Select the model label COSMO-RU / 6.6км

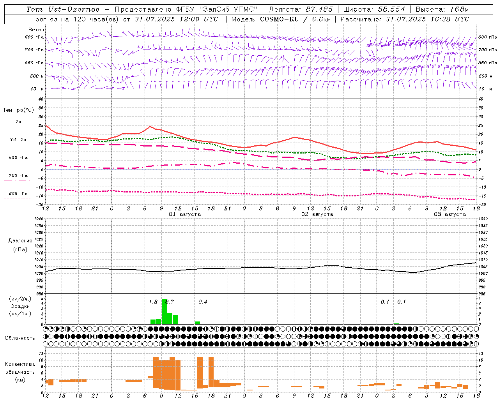[x=295, y=19]
